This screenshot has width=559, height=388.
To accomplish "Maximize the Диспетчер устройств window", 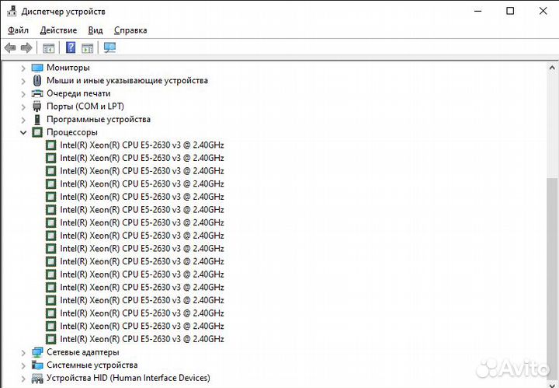I will 510,11.
